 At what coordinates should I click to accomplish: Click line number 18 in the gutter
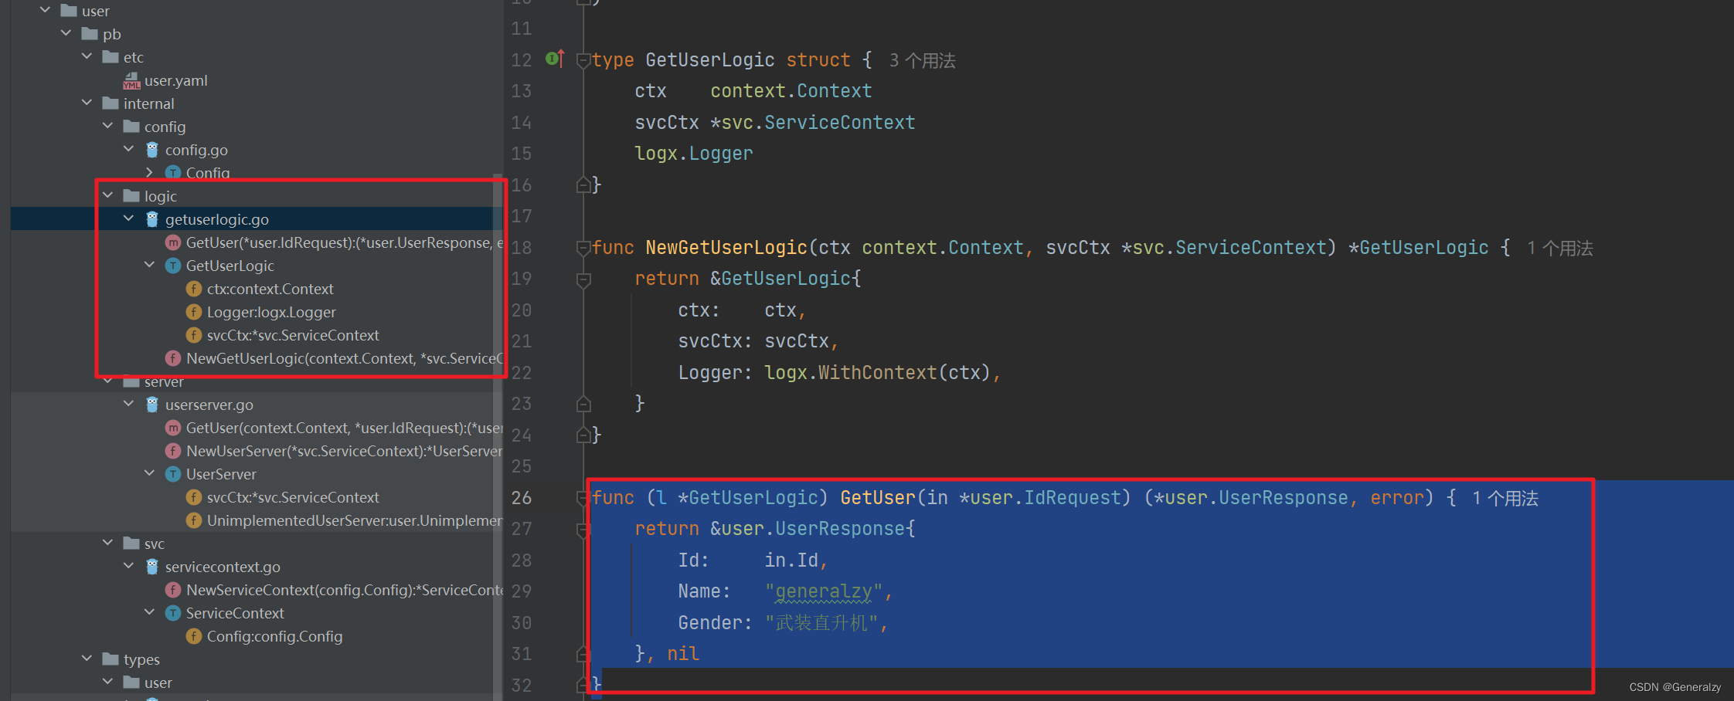tap(522, 248)
